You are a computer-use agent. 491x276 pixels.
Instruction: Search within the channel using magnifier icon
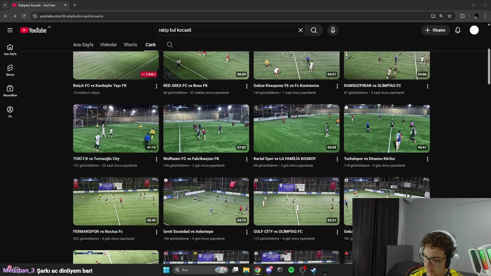(170, 44)
